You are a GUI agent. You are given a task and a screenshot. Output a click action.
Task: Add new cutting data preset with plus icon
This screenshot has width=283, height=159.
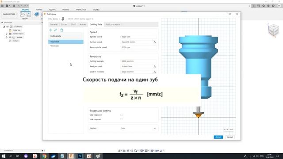click(51, 30)
